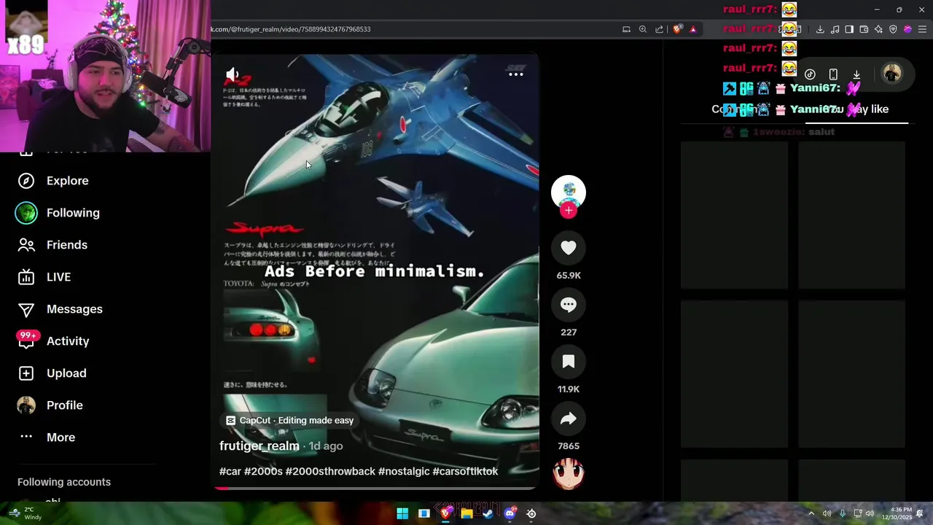Screen dimensions: 933x525
Task: Open the Windows Start menu
Action: pos(402,513)
